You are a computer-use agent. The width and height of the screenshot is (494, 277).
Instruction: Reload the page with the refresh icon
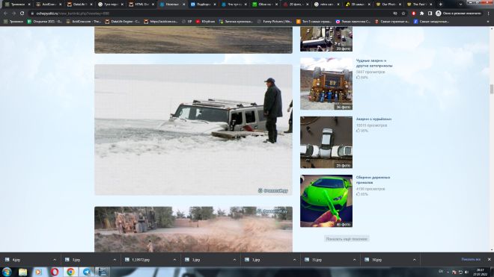point(22,13)
